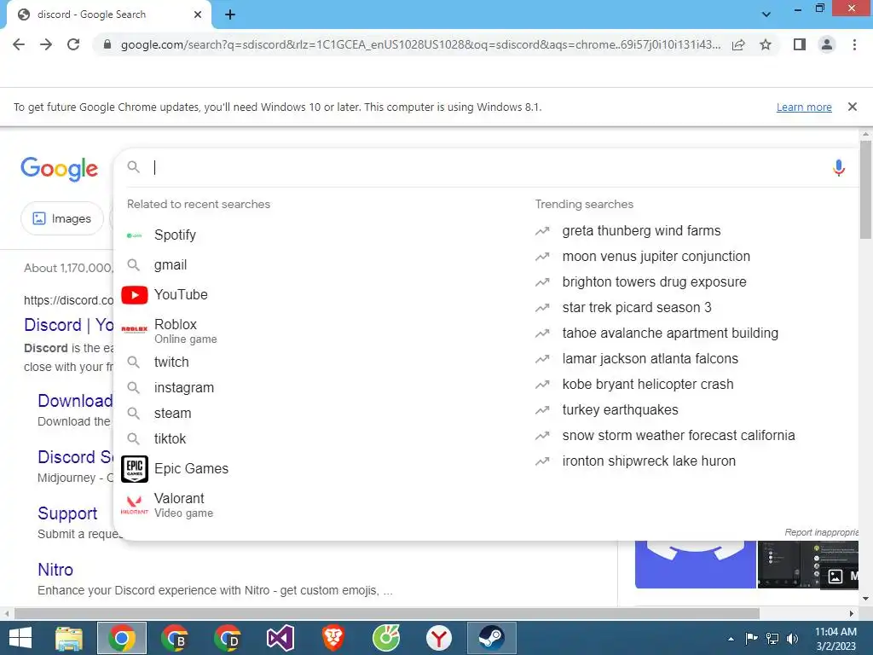Open the Chrome three-dot menu
The height and width of the screenshot is (655, 873).
coord(854,44)
